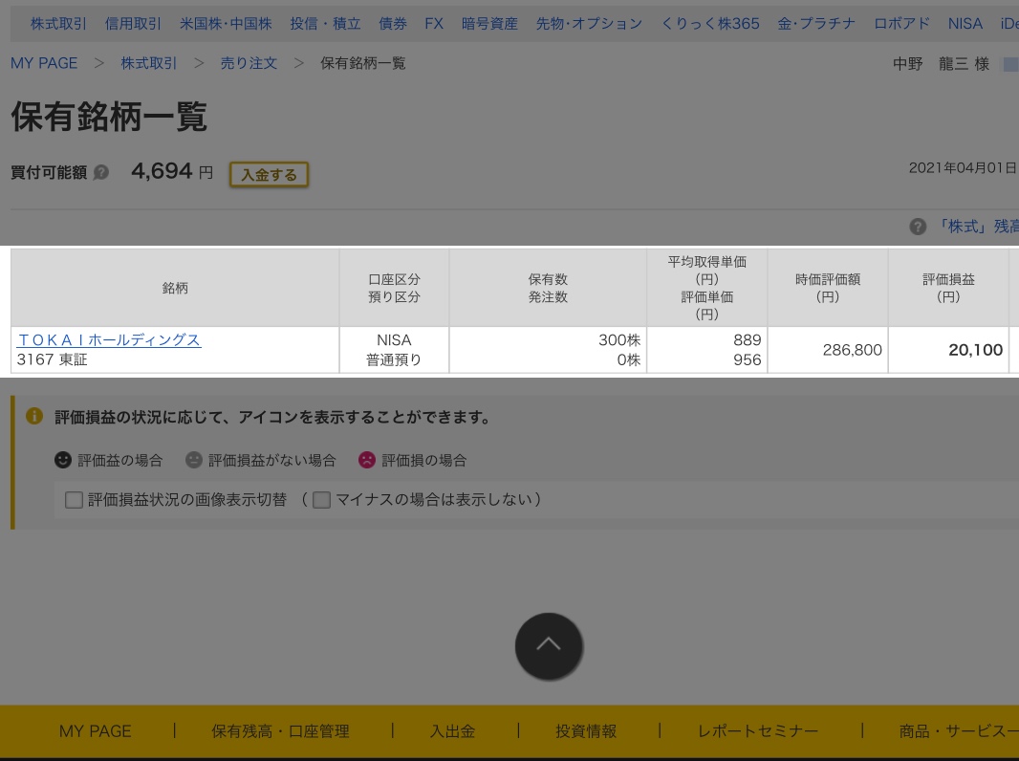Open the 株式取引 top menu

pyautogui.click(x=58, y=23)
